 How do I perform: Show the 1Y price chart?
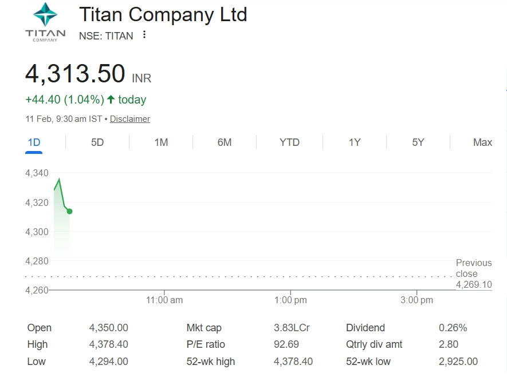[355, 142]
